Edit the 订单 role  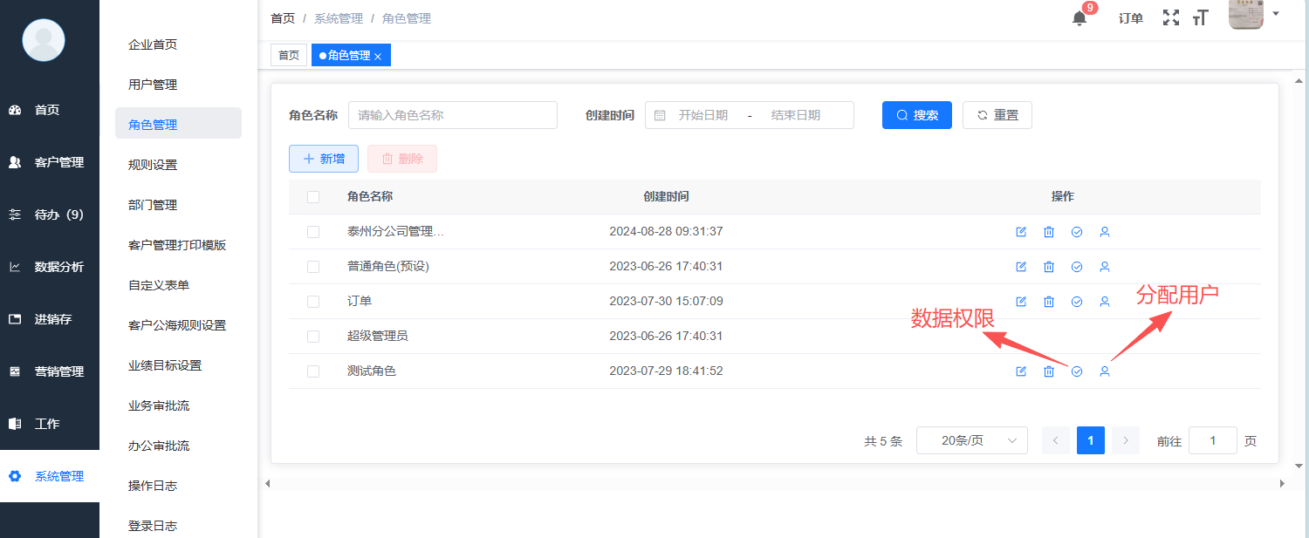[1021, 302]
